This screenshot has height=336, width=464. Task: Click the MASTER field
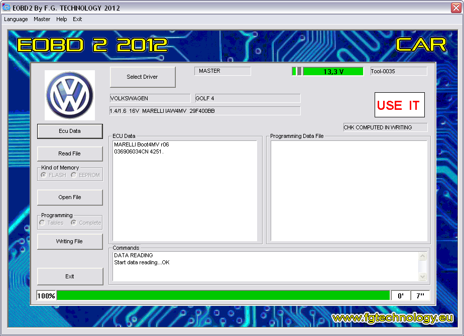222,71
